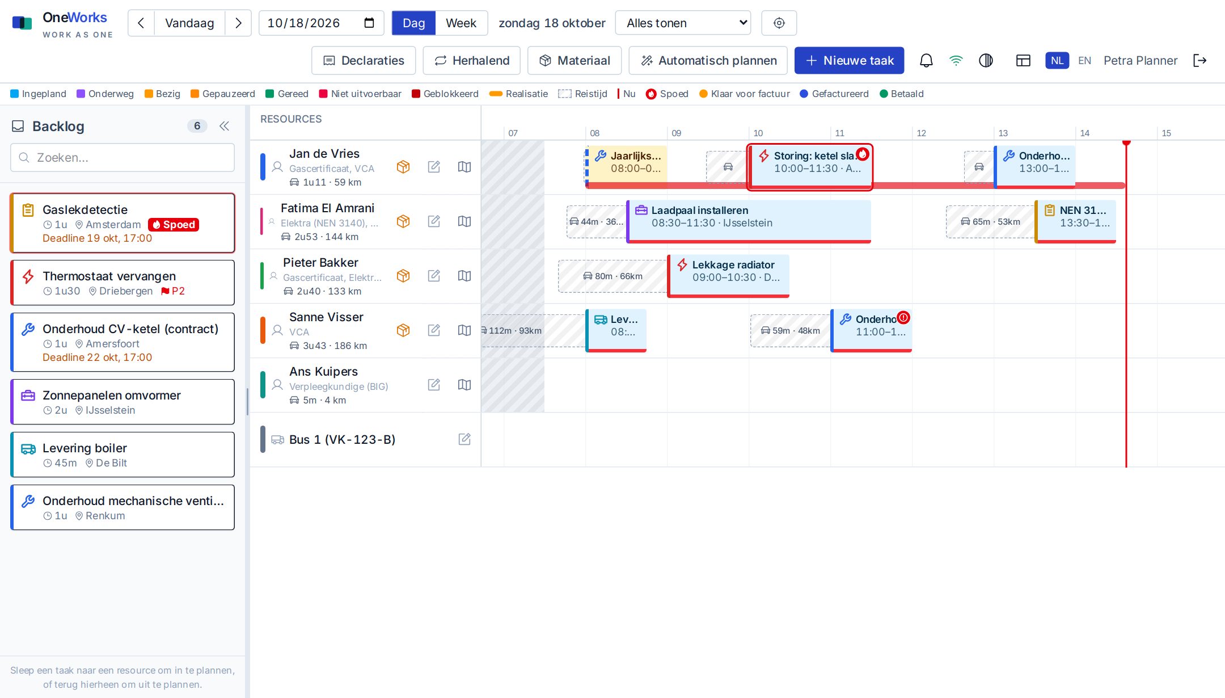
Task: Open Materiaal overview
Action: [x=575, y=61]
